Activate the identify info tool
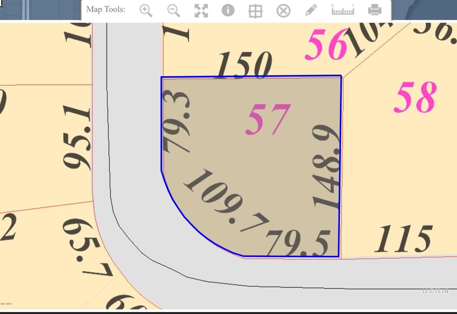This screenshot has width=457, height=314. 228,10
